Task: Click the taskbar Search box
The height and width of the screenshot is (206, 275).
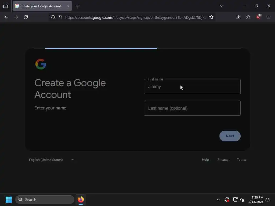Action: pos(45,200)
